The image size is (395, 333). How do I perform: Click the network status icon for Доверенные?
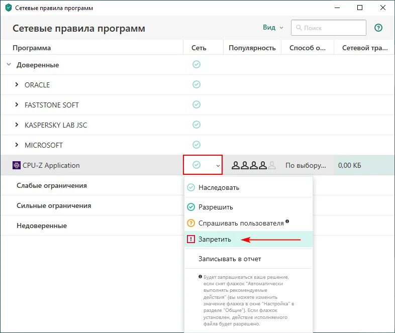pyautogui.click(x=196, y=64)
